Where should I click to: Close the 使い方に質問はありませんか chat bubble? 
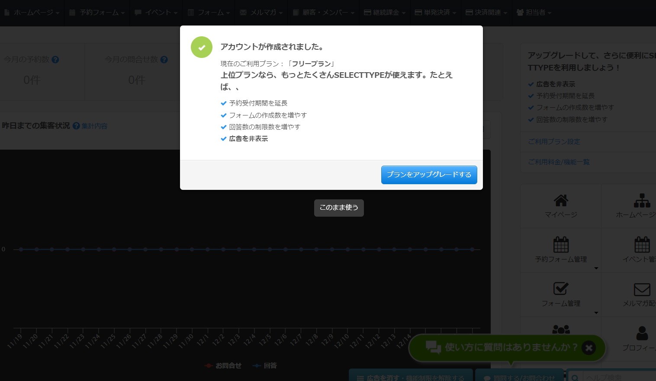(x=588, y=348)
